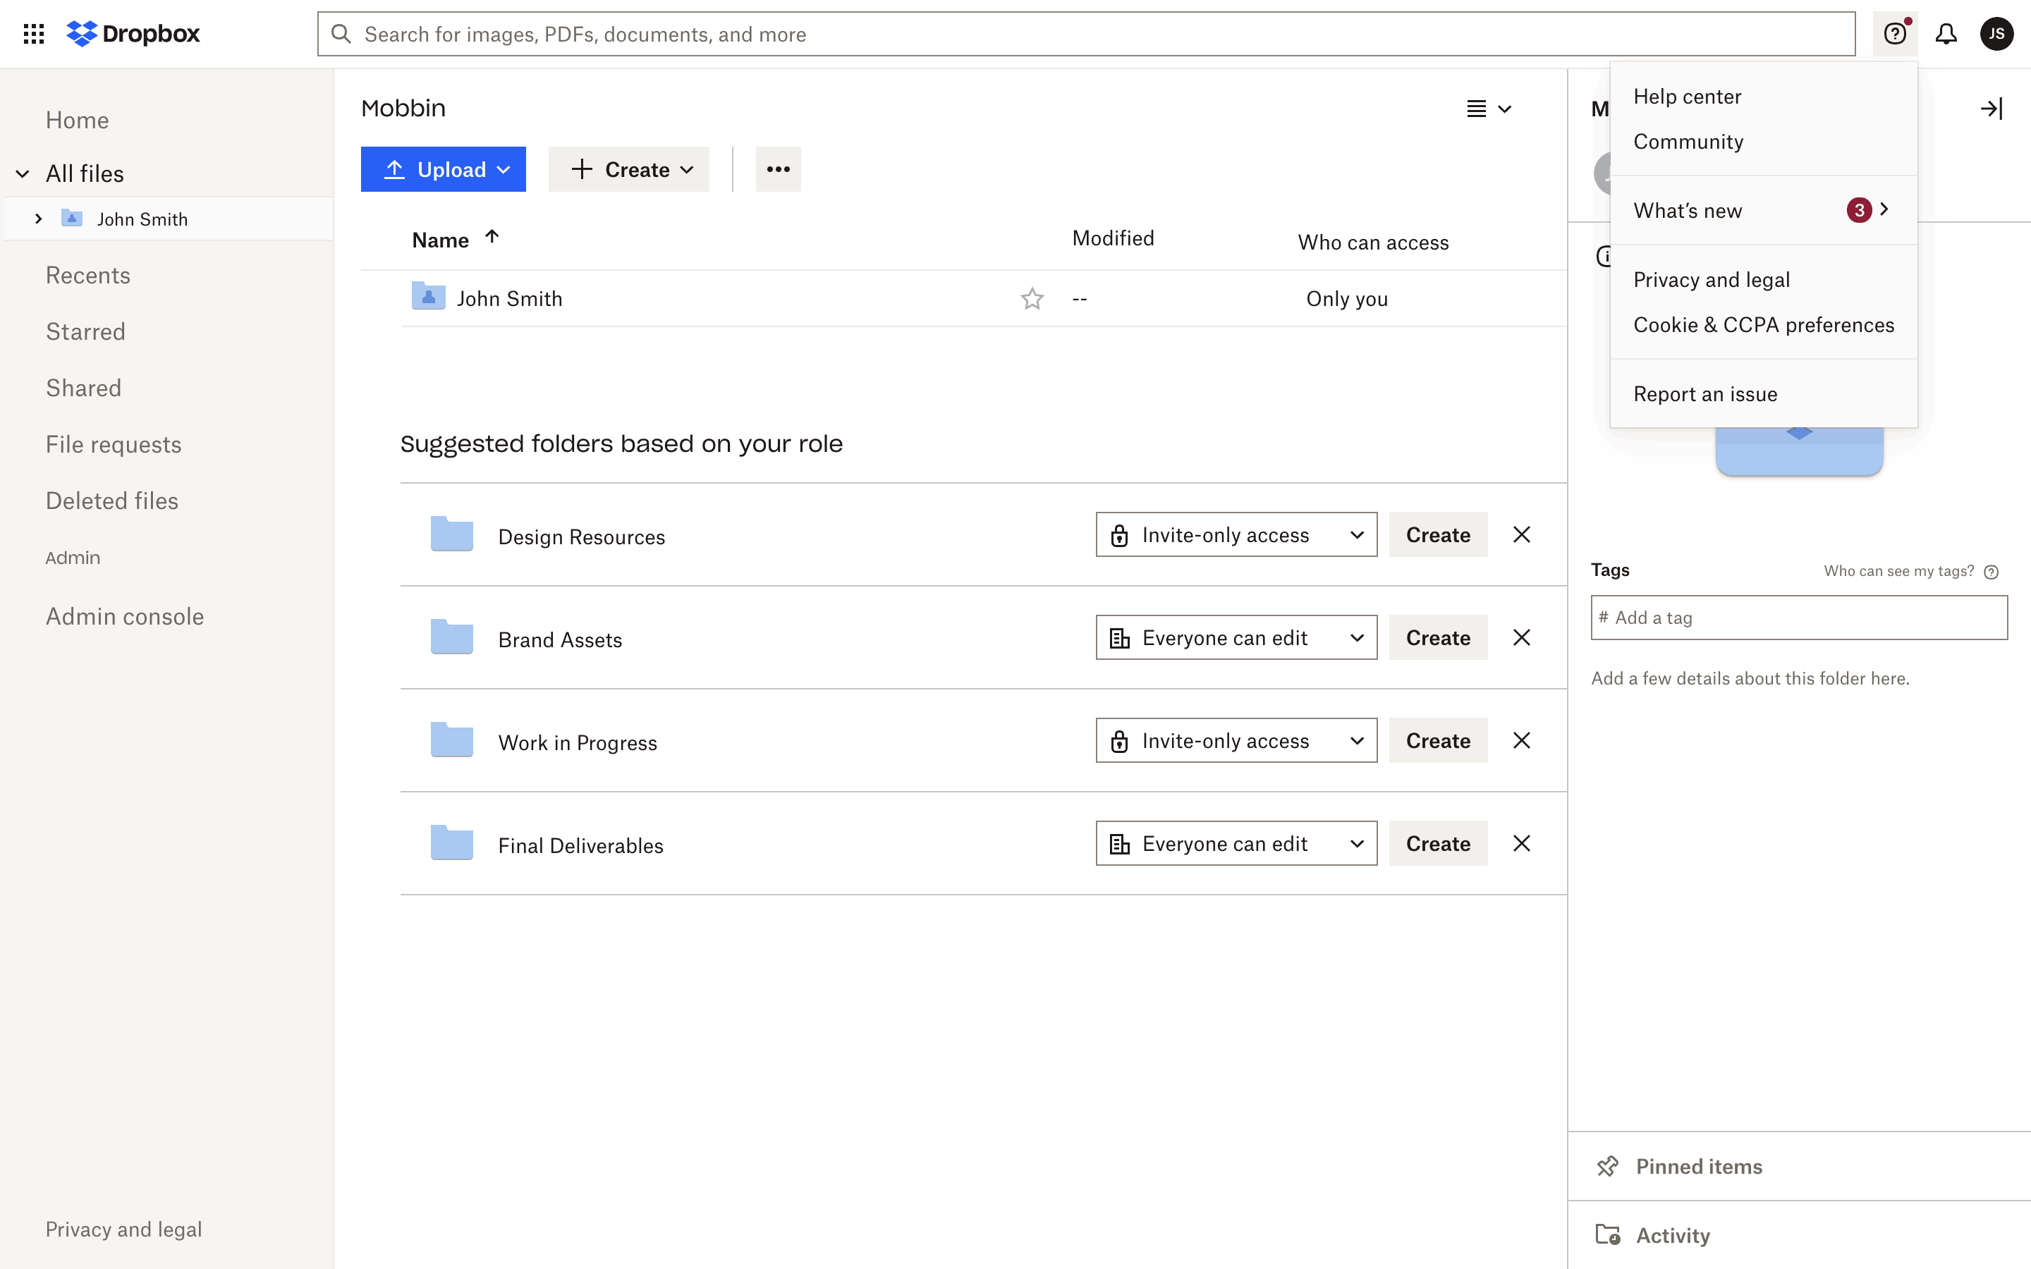The height and width of the screenshot is (1269, 2031).
Task: Expand John Smith folder in sidebar tree
Action: (x=38, y=219)
